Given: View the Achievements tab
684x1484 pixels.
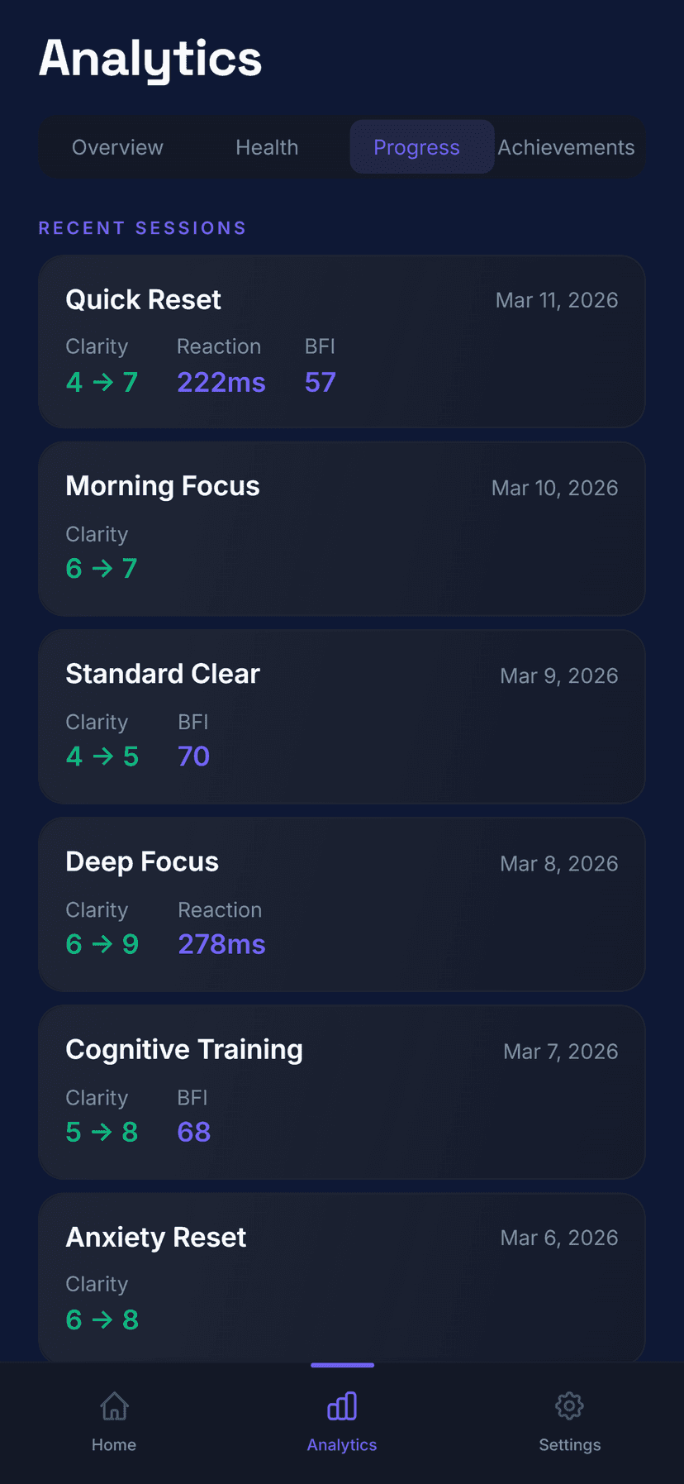Looking at the screenshot, I should pos(566,146).
